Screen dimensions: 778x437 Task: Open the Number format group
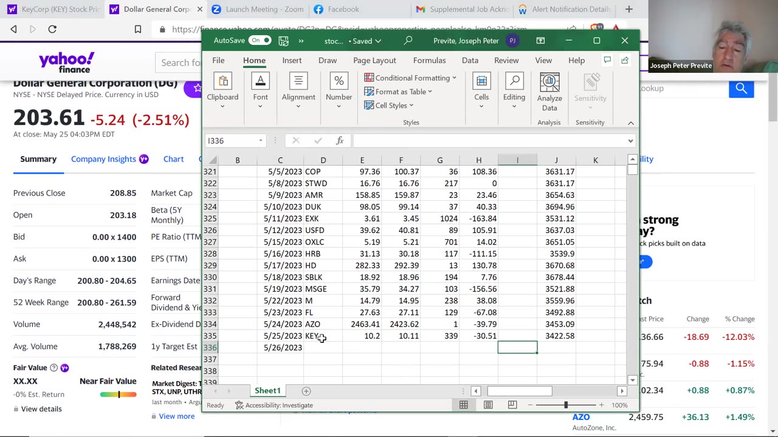click(339, 92)
